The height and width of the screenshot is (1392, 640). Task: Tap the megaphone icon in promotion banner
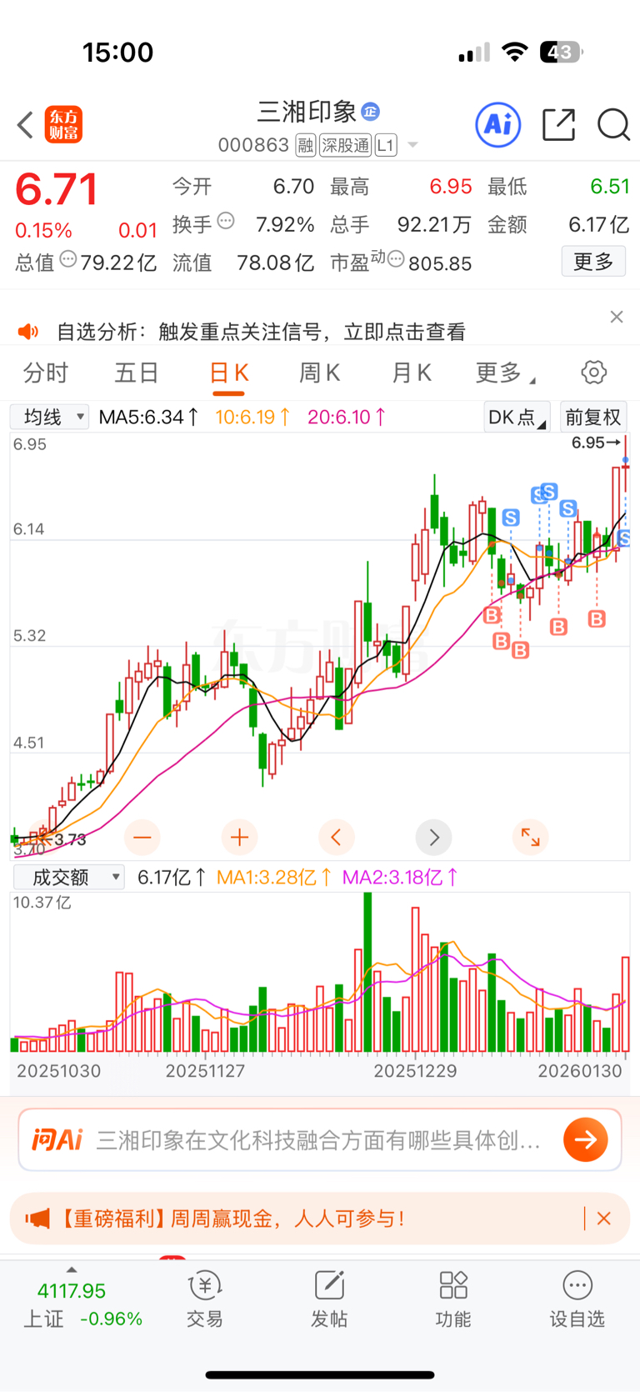(38, 1219)
